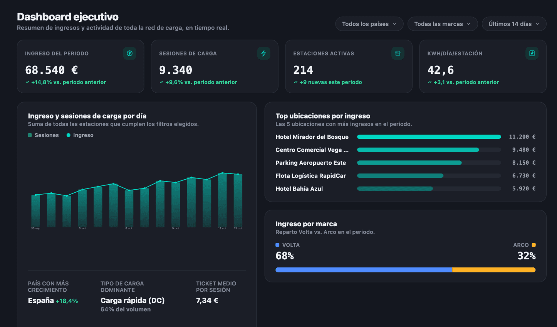Click the 6 oct bar in the chart
Viewport: 557px width, 327px height.
point(129,209)
